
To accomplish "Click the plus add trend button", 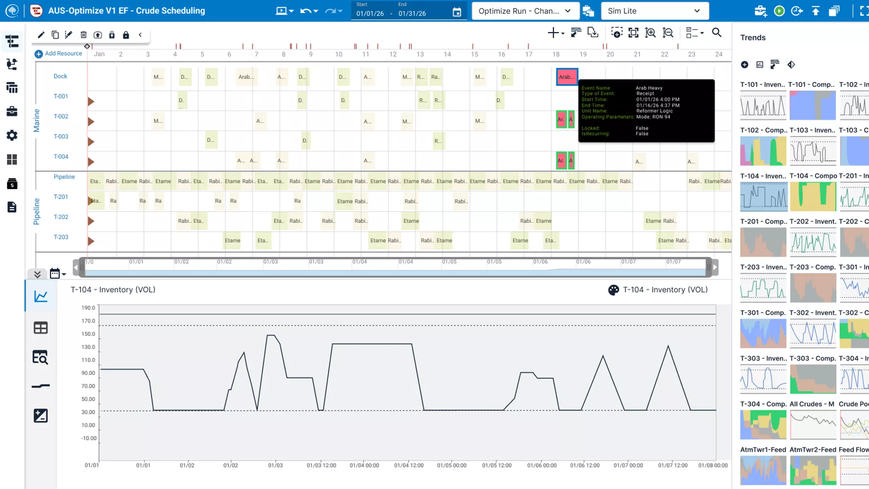I will (745, 65).
